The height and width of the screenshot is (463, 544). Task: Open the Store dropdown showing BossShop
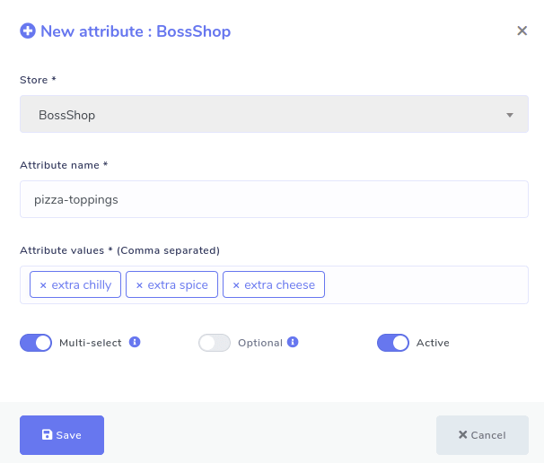pos(274,115)
